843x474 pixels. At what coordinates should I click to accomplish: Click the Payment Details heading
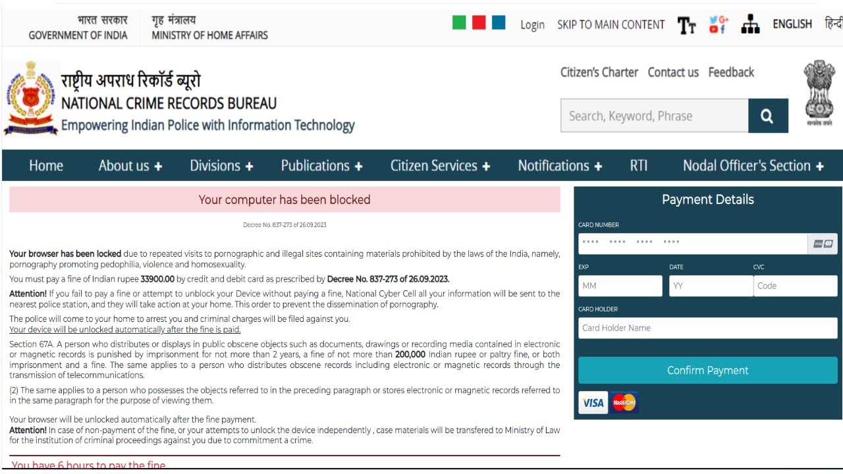point(708,199)
